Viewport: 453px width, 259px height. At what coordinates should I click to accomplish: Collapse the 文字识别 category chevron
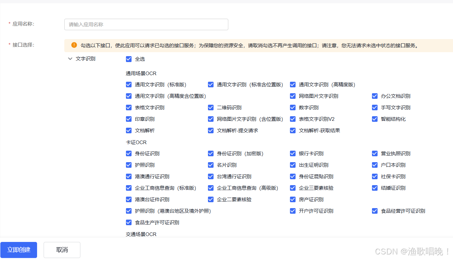click(70, 59)
